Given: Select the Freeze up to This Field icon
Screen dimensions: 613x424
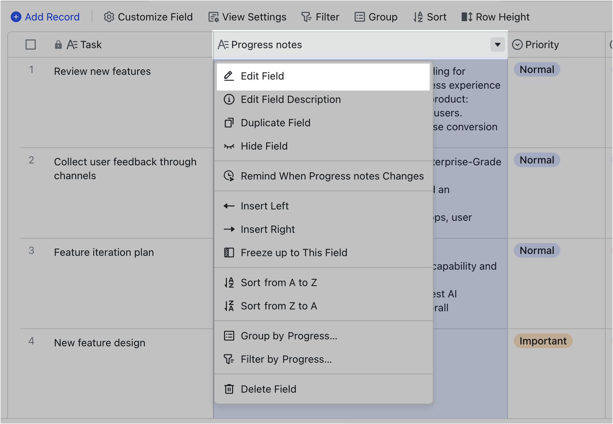Looking at the screenshot, I should [x=229, y=253].
